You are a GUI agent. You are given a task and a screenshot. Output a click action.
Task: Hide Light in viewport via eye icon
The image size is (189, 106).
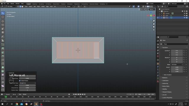coord(184,16)
